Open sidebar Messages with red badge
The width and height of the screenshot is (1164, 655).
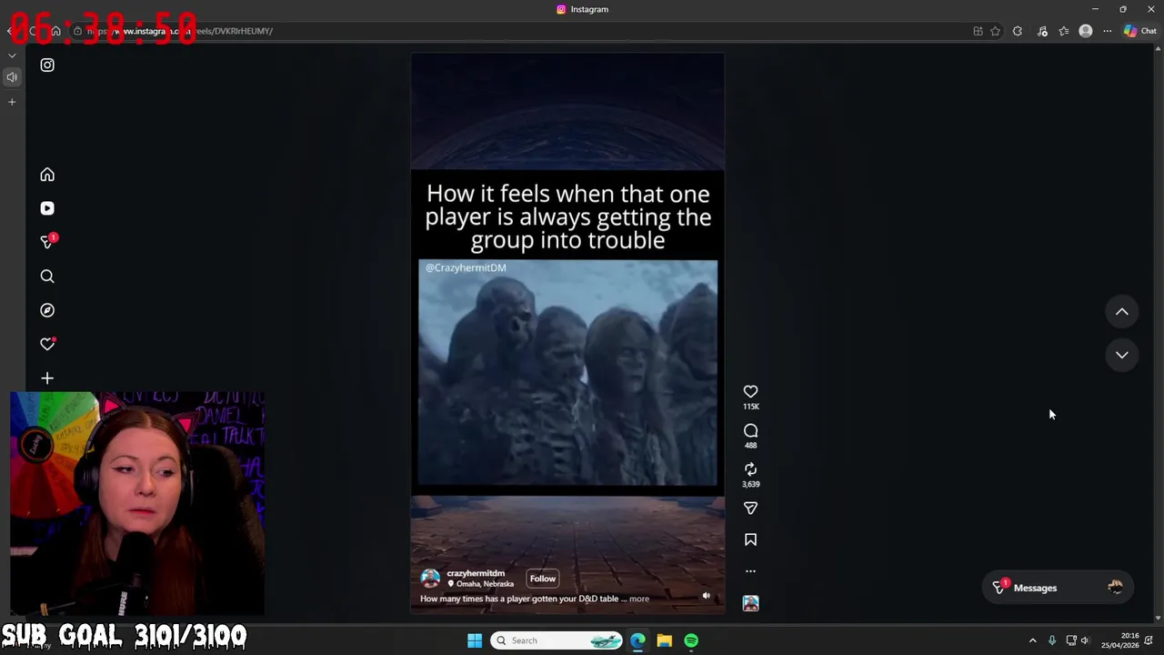click(47, 242)
